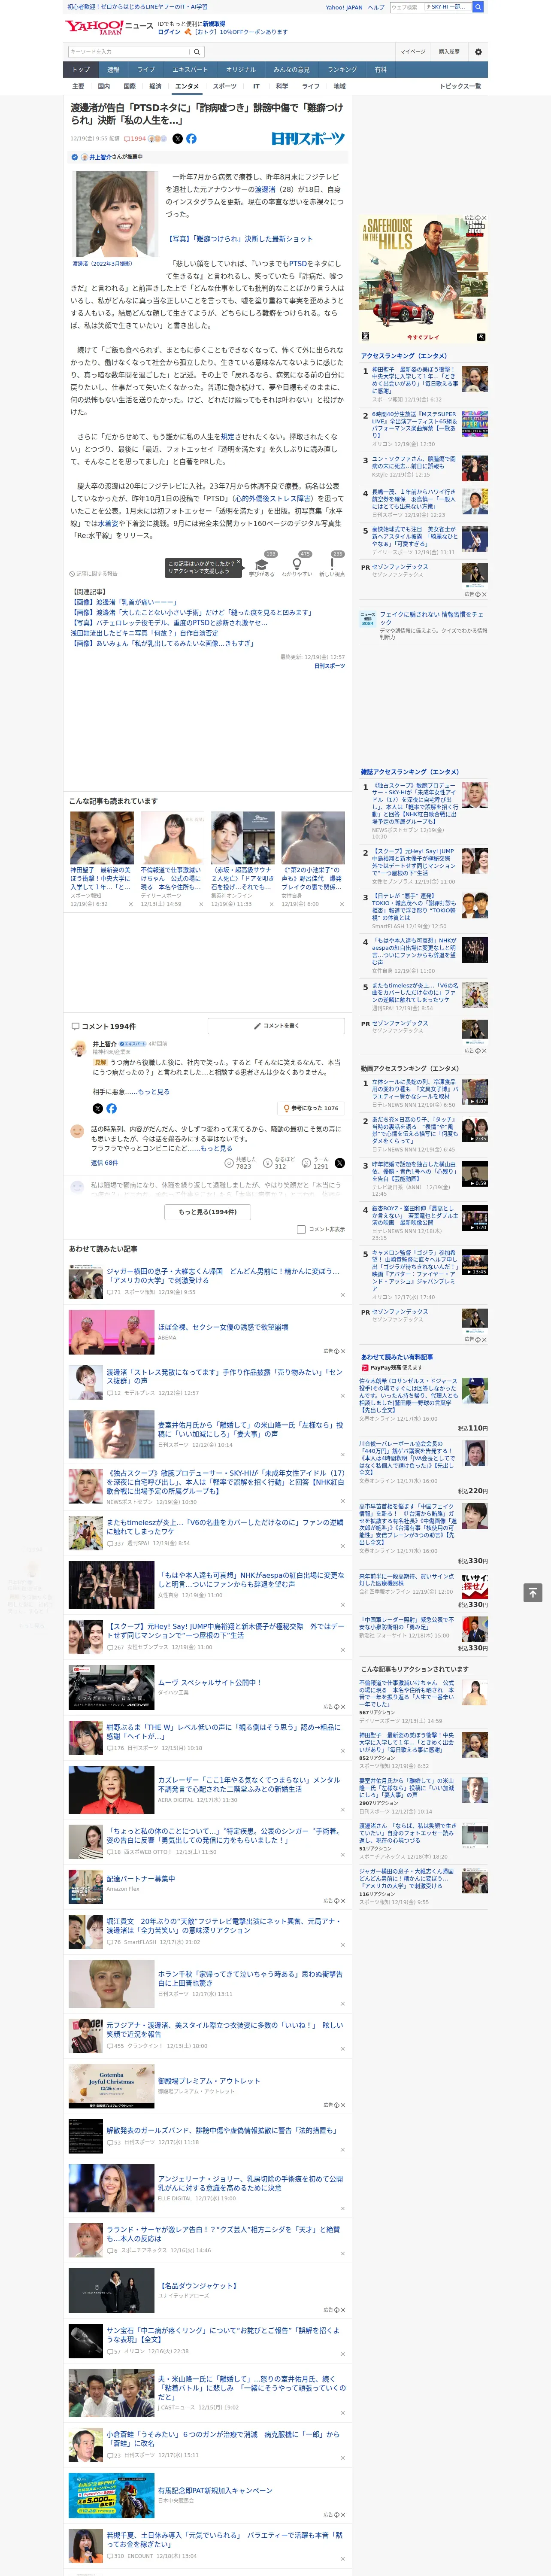Click the scroll-to-top arrow button

[533, 1592]
